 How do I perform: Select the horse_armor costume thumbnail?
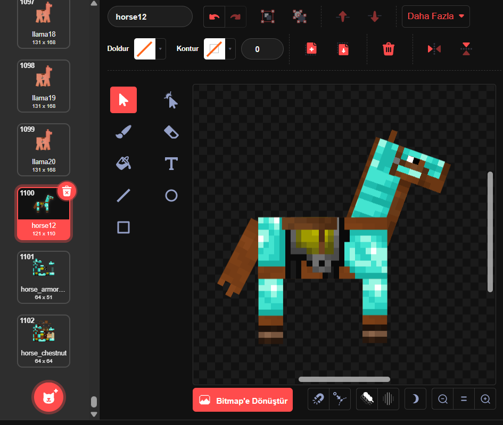pyautogui.click(x=44, y=277)
